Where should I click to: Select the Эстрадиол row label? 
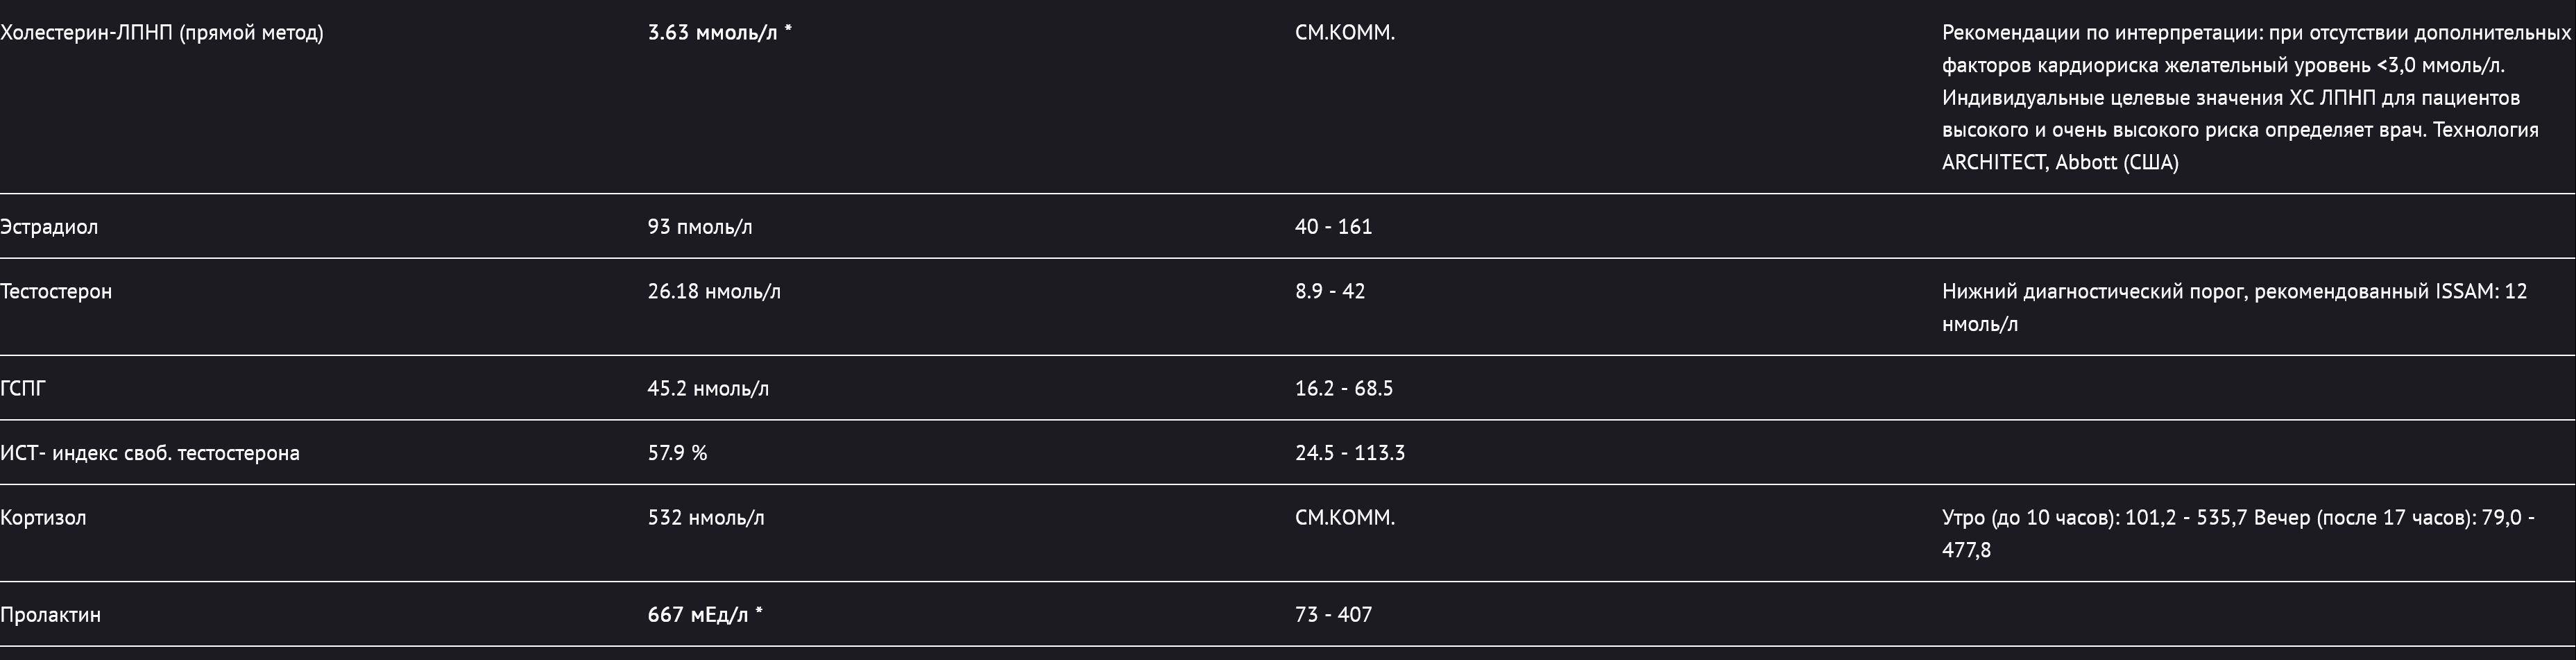click(x=49, y=227)
